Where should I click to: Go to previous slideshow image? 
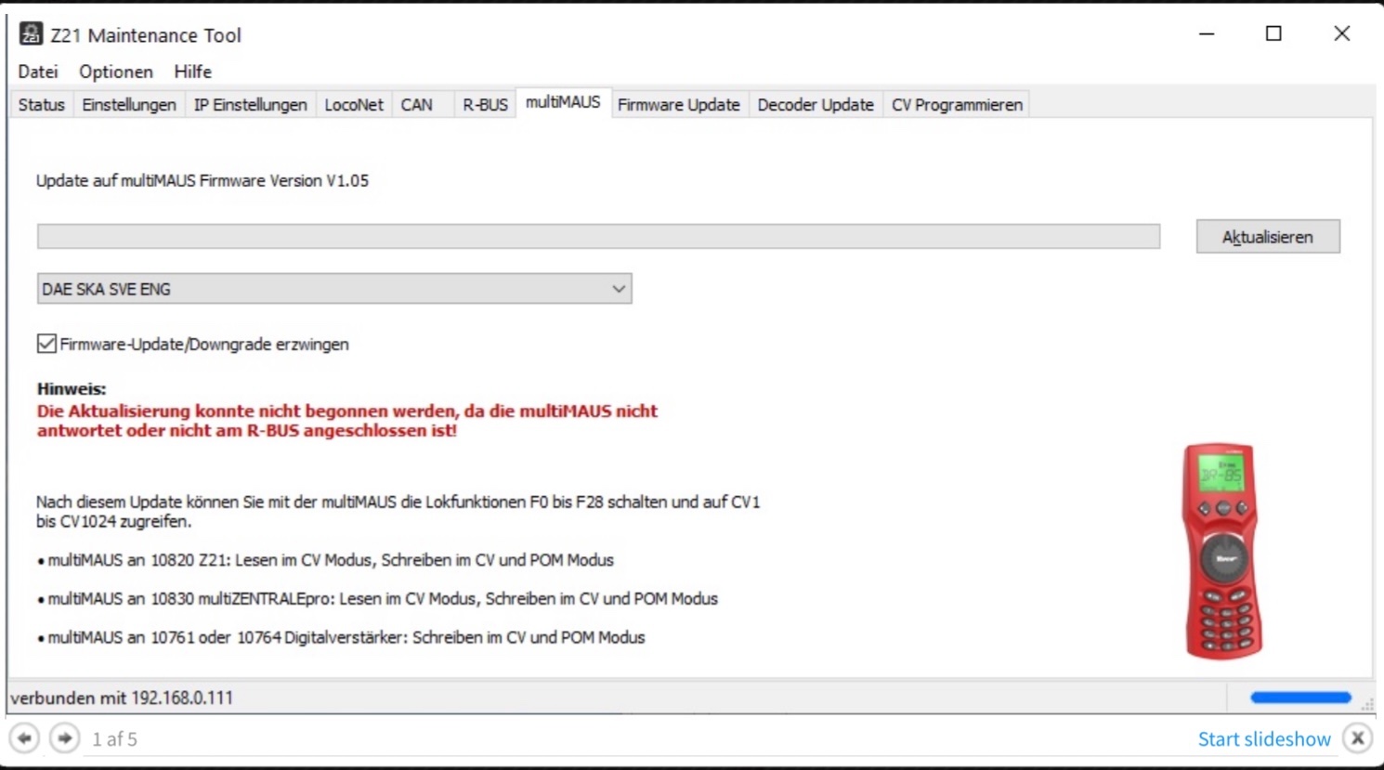coord(24,738)
